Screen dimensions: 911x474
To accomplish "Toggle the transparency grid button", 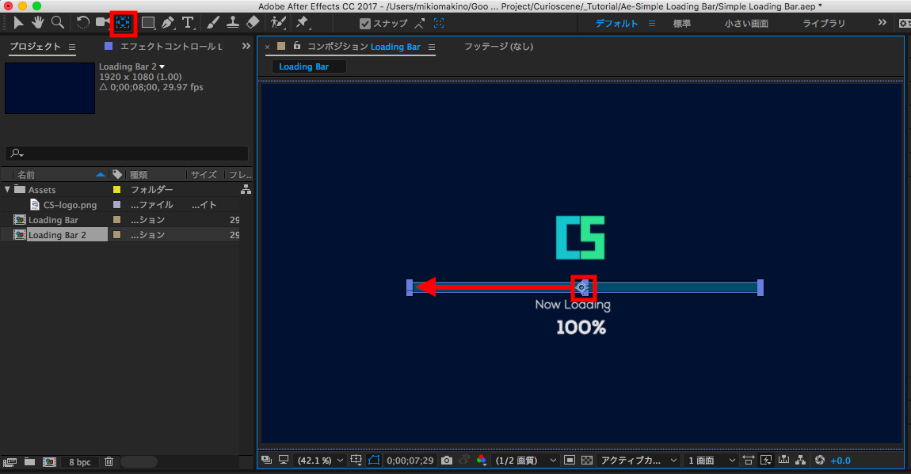I will point(587,460).
